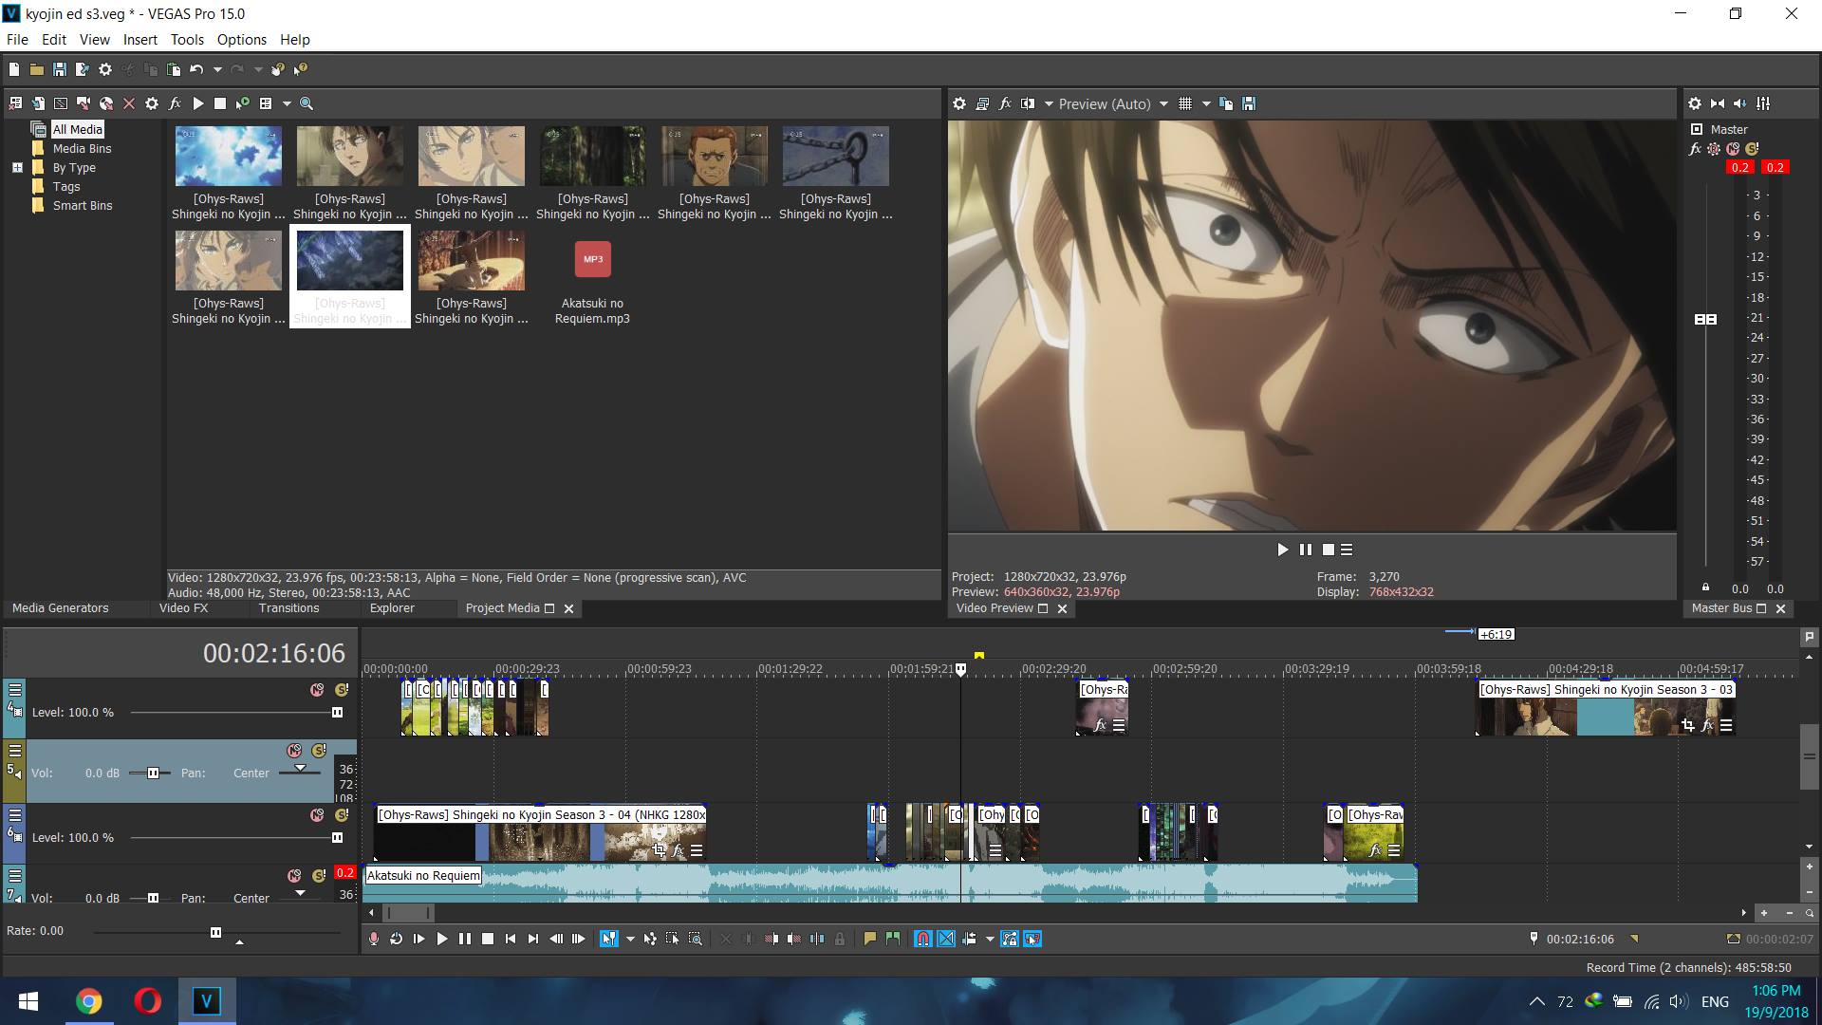Expand the By Type tree node
This screenshot has width=1822, height=1025.
17,168
